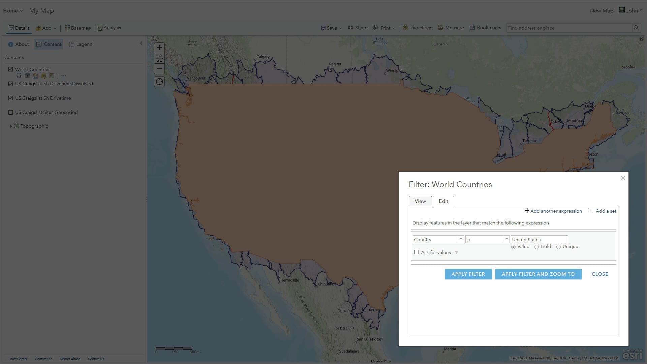
Task: Click the perform analysis icon under World Countries
Action: pos(52,76)
